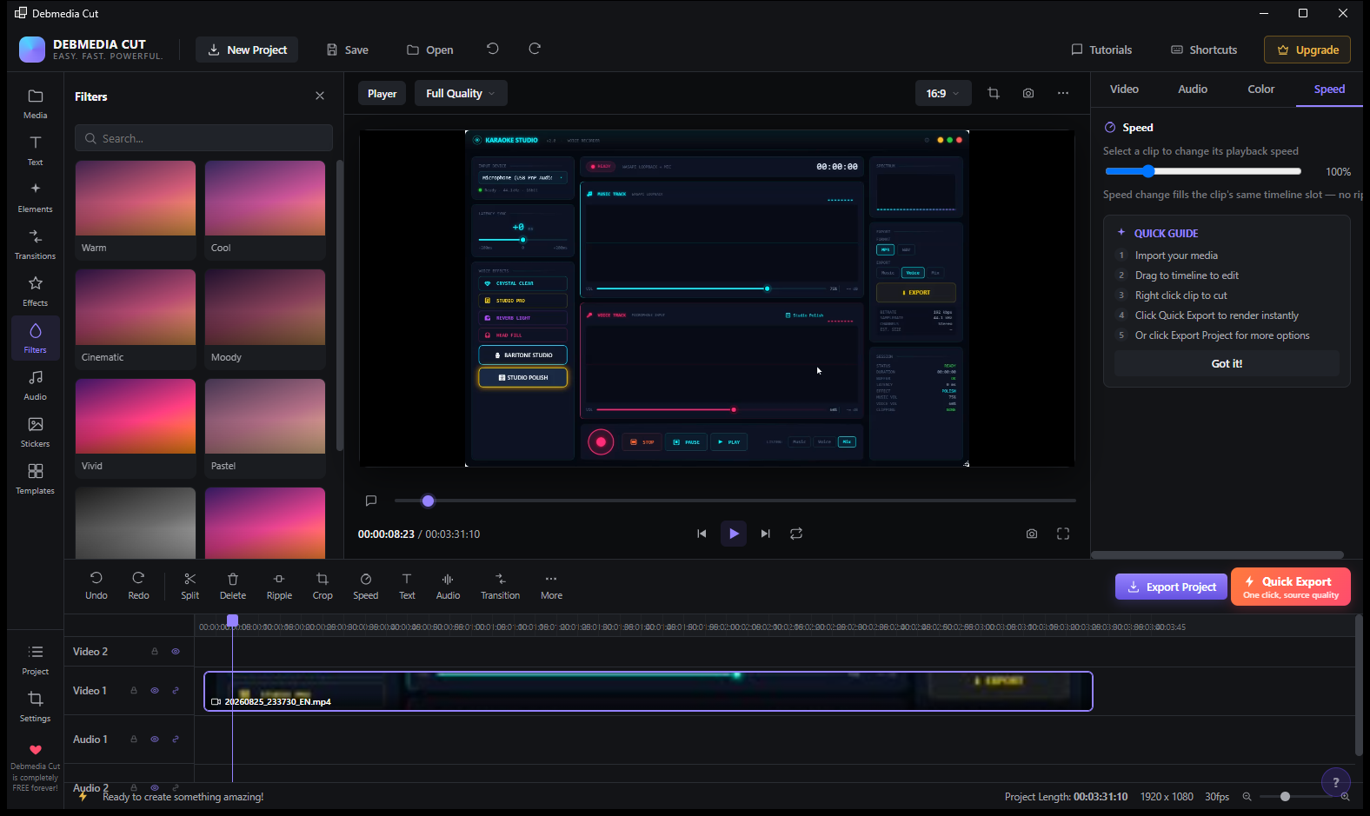The height and width of the screenshot is (816, 1370).
Task: Capture frame with camera icon near fullscreen
Action: point(1032,534)
